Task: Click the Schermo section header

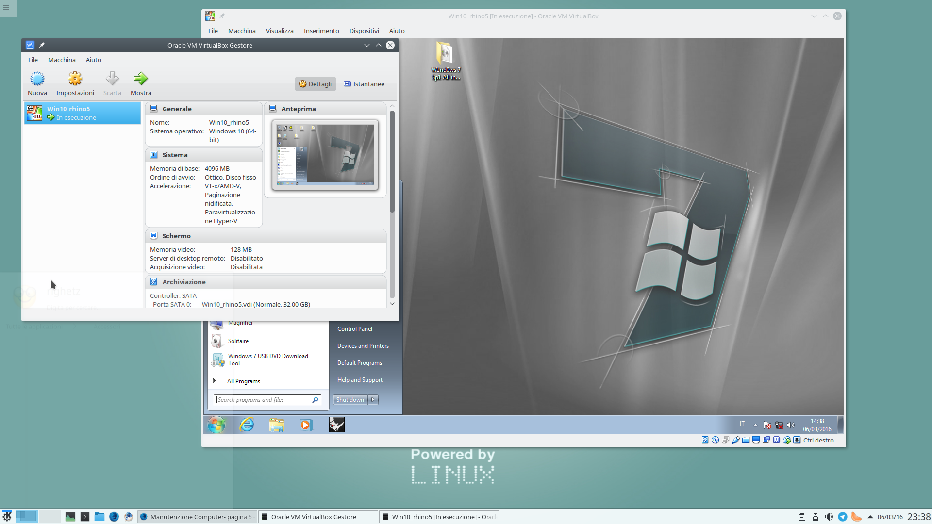Action: point(266,236)
